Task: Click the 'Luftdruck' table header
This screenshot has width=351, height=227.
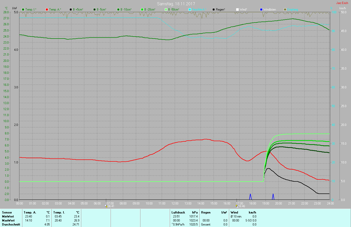Action: [178, 212]
